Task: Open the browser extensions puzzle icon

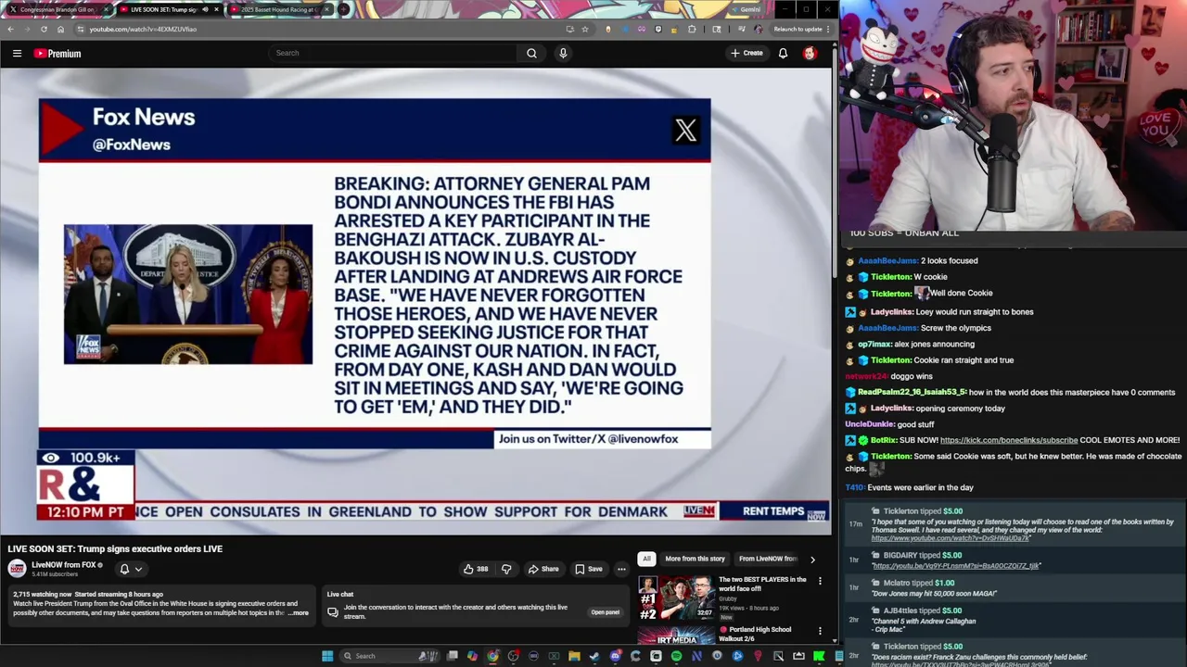Action: pos(692,29)
